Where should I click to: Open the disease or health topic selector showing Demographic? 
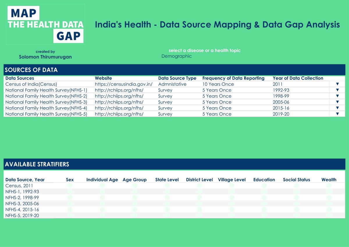pyautogui.click(x=177, y=56)
